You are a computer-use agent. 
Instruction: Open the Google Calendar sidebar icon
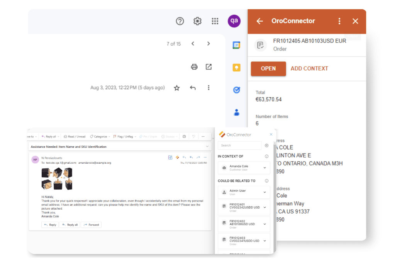point(236,45)
